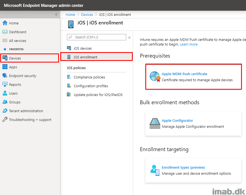Click the Tenant administration icon
The width and height of the screenshot is (246, 195).
click(x=5, y=111)
